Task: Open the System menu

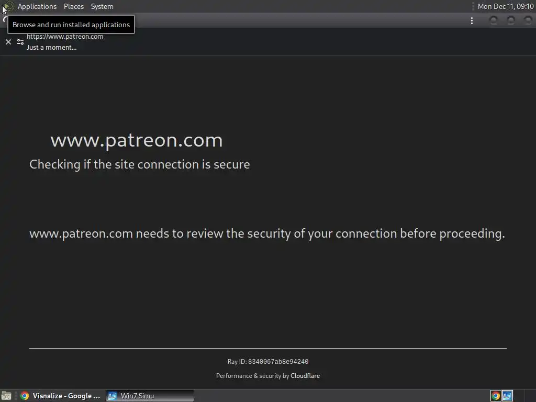Action: (102, 6)
